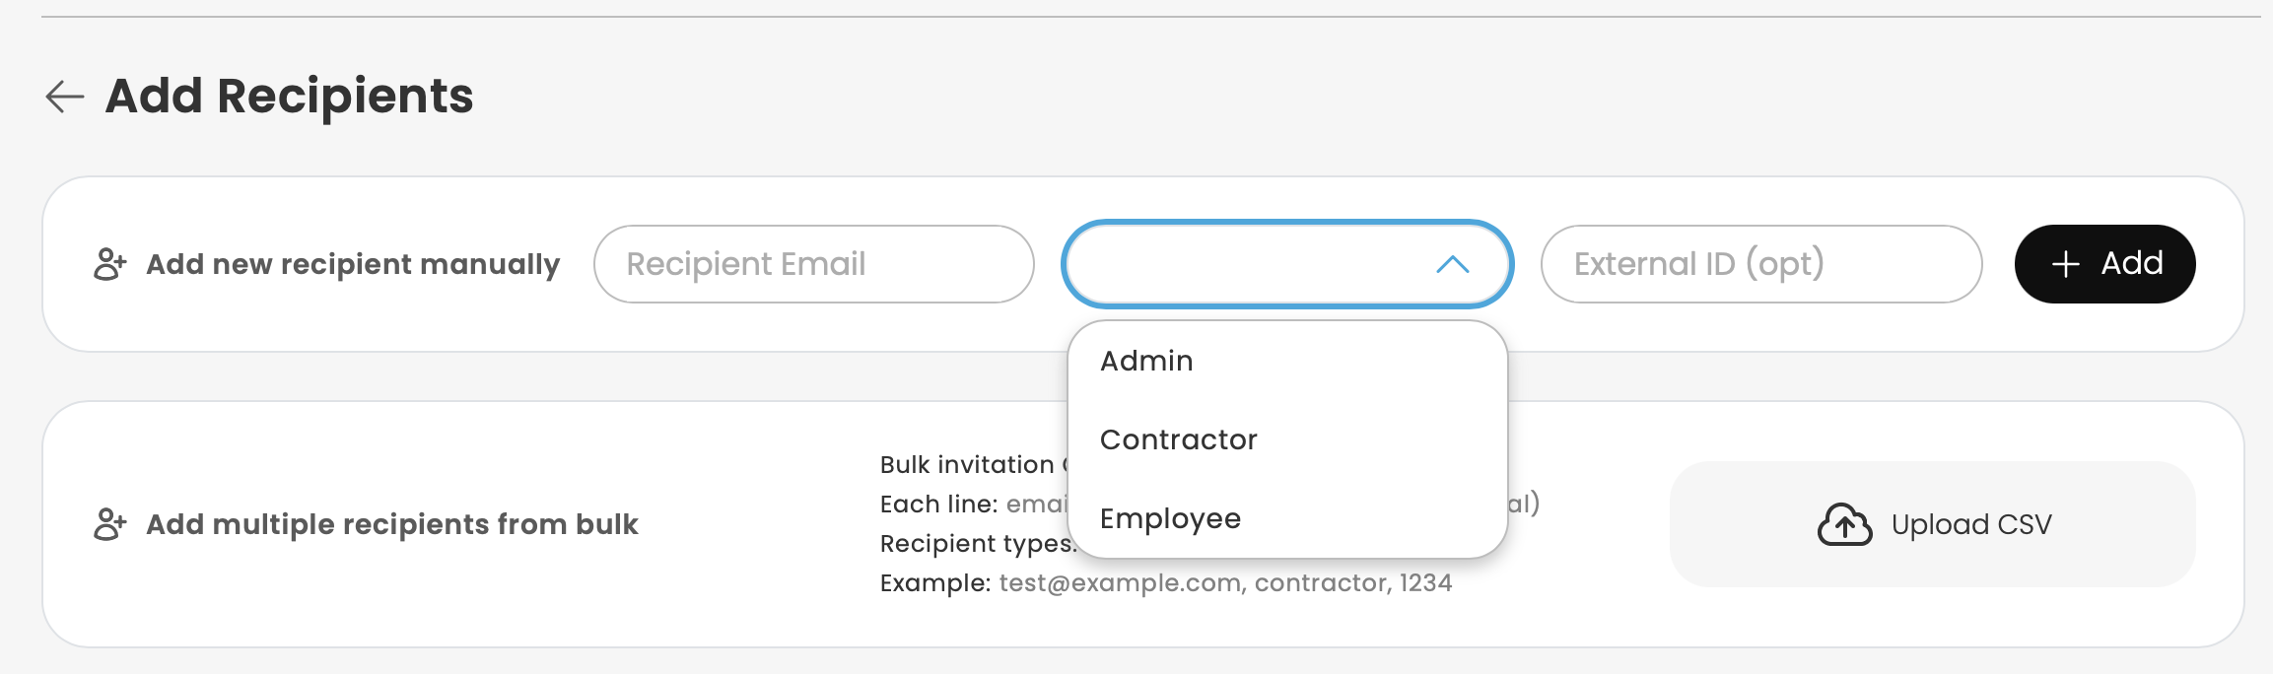Click the Add Recipients page heading
2273x674 pixels.
(x=289, y=97)
